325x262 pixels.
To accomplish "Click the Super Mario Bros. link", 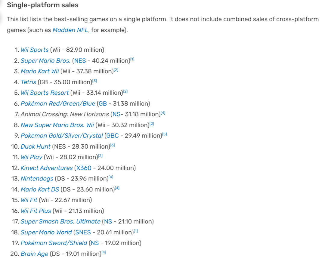I will click(45, 61).
